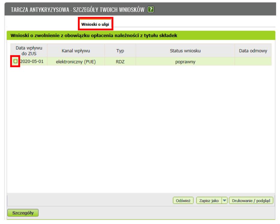Image resolution: width=280 pixels, height=224 pixels.
Task: Switch to the Wnioski o ulgi tab
Action: coord(95,24)
